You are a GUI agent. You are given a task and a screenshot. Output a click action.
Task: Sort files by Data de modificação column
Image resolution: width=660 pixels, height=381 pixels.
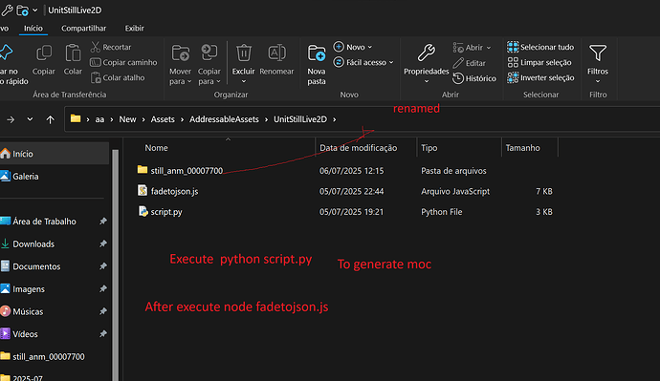tap(358, 148)
